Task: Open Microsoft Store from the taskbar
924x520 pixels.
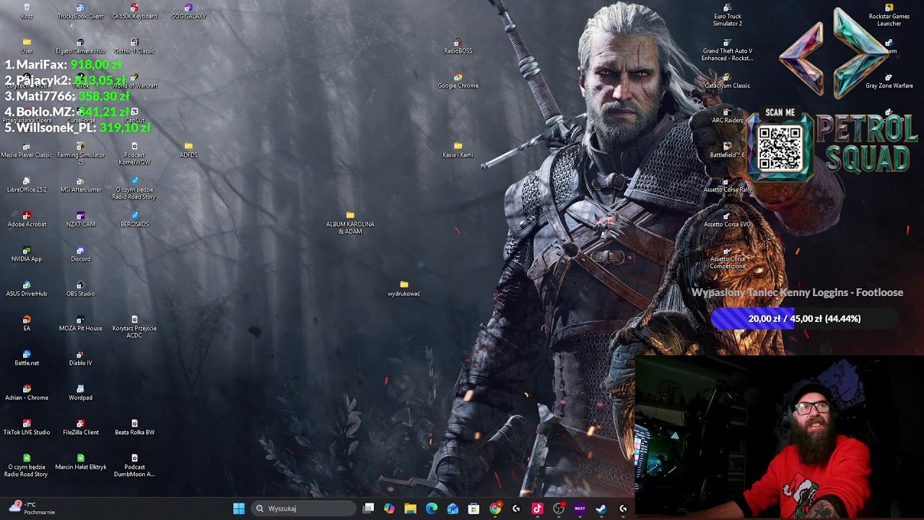Action: (x=474, y=508)
